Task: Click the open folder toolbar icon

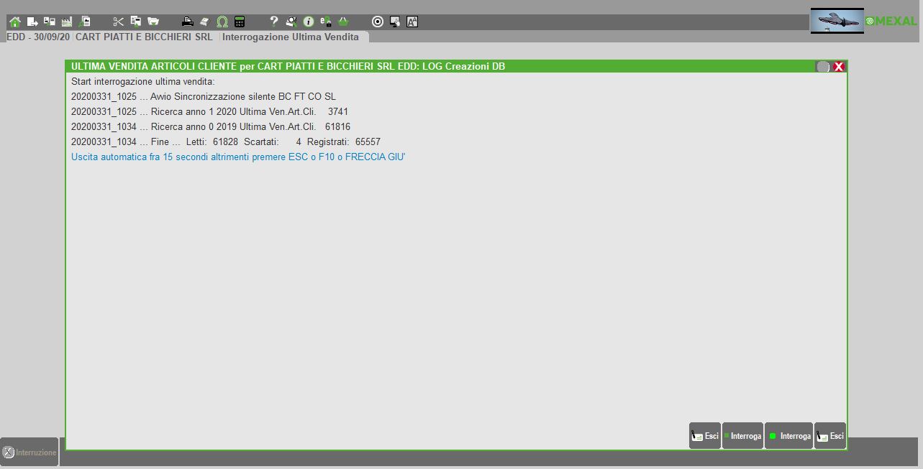Action: [x=153, y=22]
